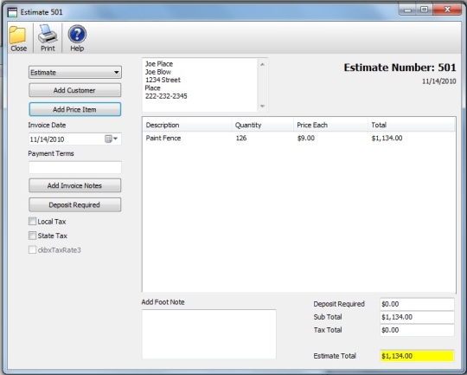Screen dimensions: 467x375
Task: Click the Total column header
Action: 411,125
